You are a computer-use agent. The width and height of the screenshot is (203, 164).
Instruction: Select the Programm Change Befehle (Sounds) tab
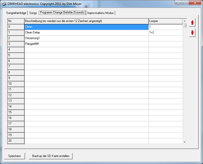62,12
